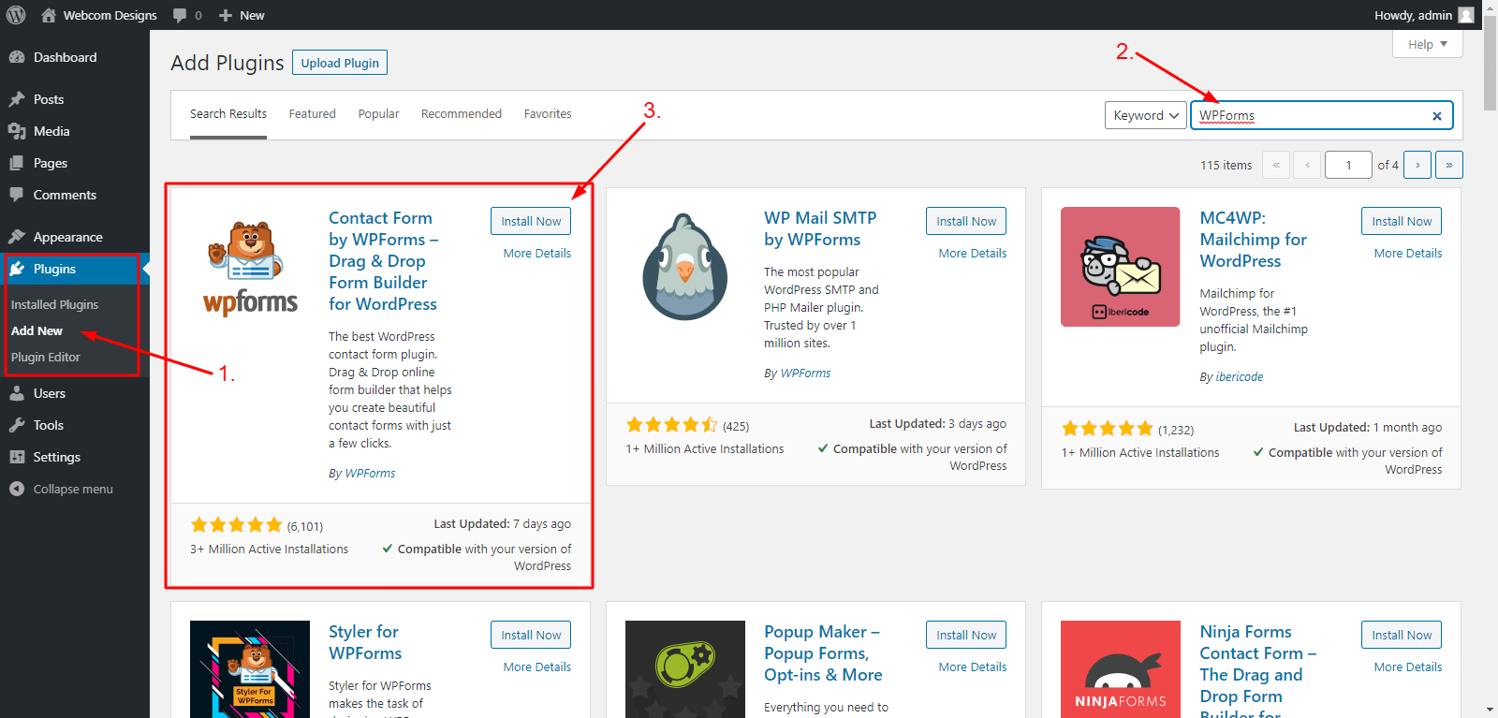The height and width of the screenshot is (718, 1498).
Task: Click the Styler for WPForms plugin icon
Action: [x=250, y=669]
